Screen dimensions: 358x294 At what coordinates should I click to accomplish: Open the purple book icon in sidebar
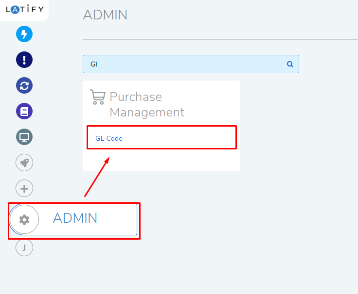click(24, 112)
